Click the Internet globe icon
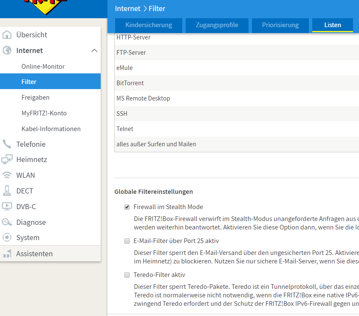This screenshot has height=316, width=359. coord(7,50)
